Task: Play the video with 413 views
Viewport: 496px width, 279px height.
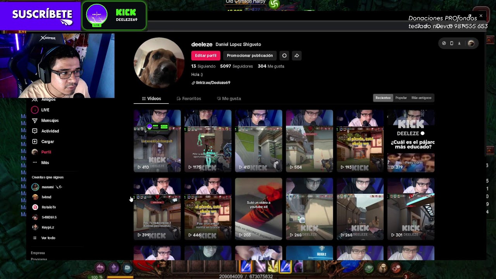Action: coord(258,141)
